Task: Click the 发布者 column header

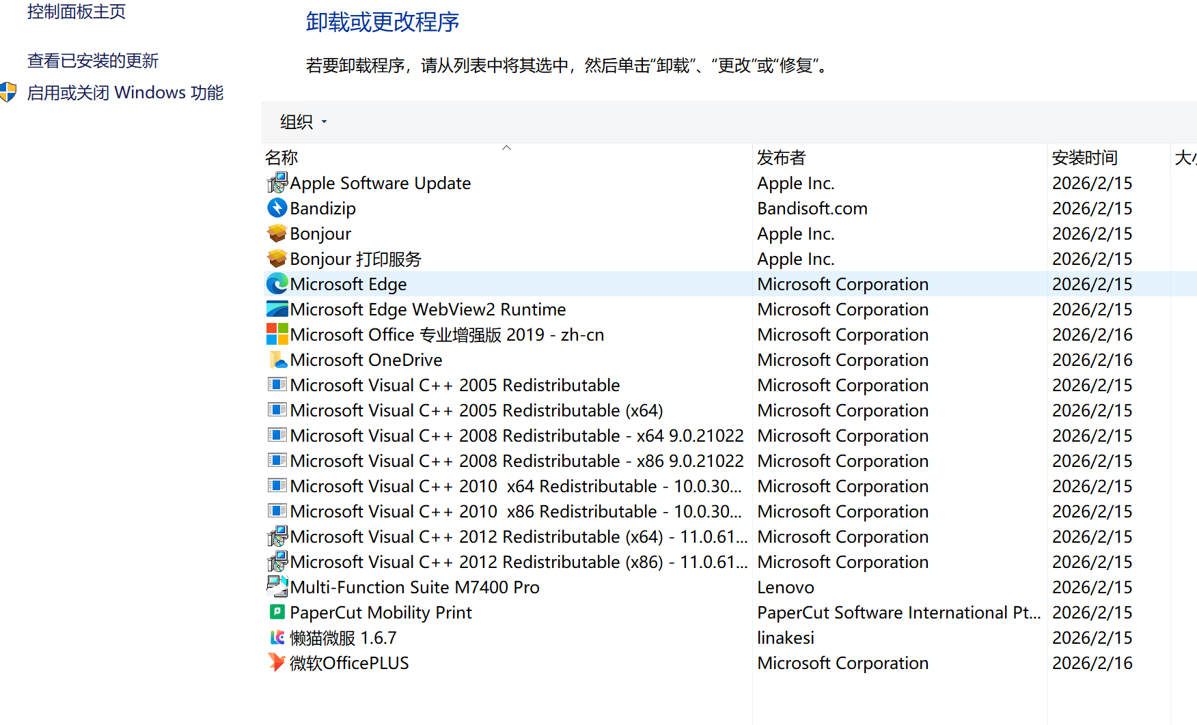Action: click(x=781, y=157)
